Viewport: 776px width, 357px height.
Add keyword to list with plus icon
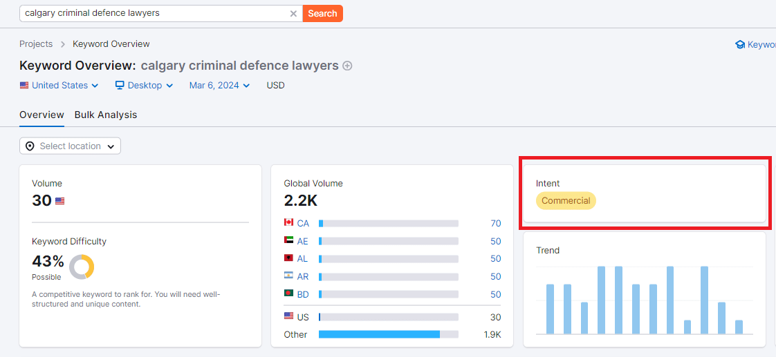coord(347,66)
